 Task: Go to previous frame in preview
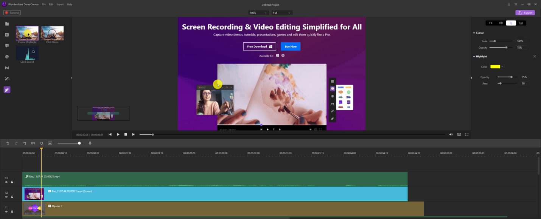click(x=110, y=134)
